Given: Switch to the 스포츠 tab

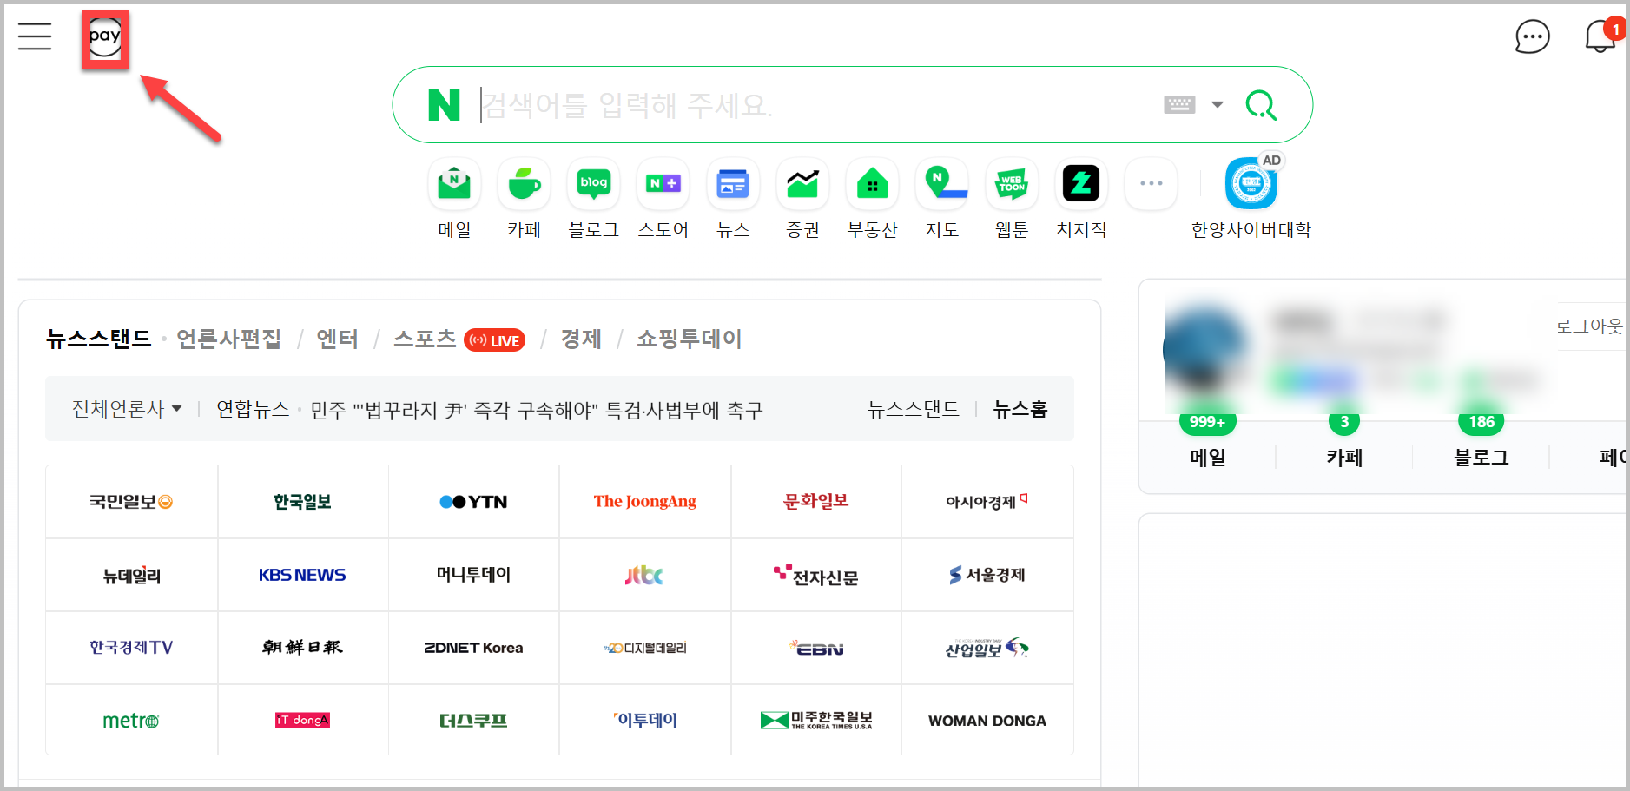Looking at the screenshot, I should click(x=425, y=339).
